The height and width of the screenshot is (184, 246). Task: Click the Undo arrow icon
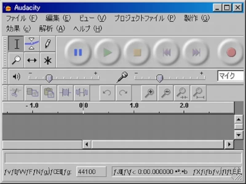pos(106,93)
